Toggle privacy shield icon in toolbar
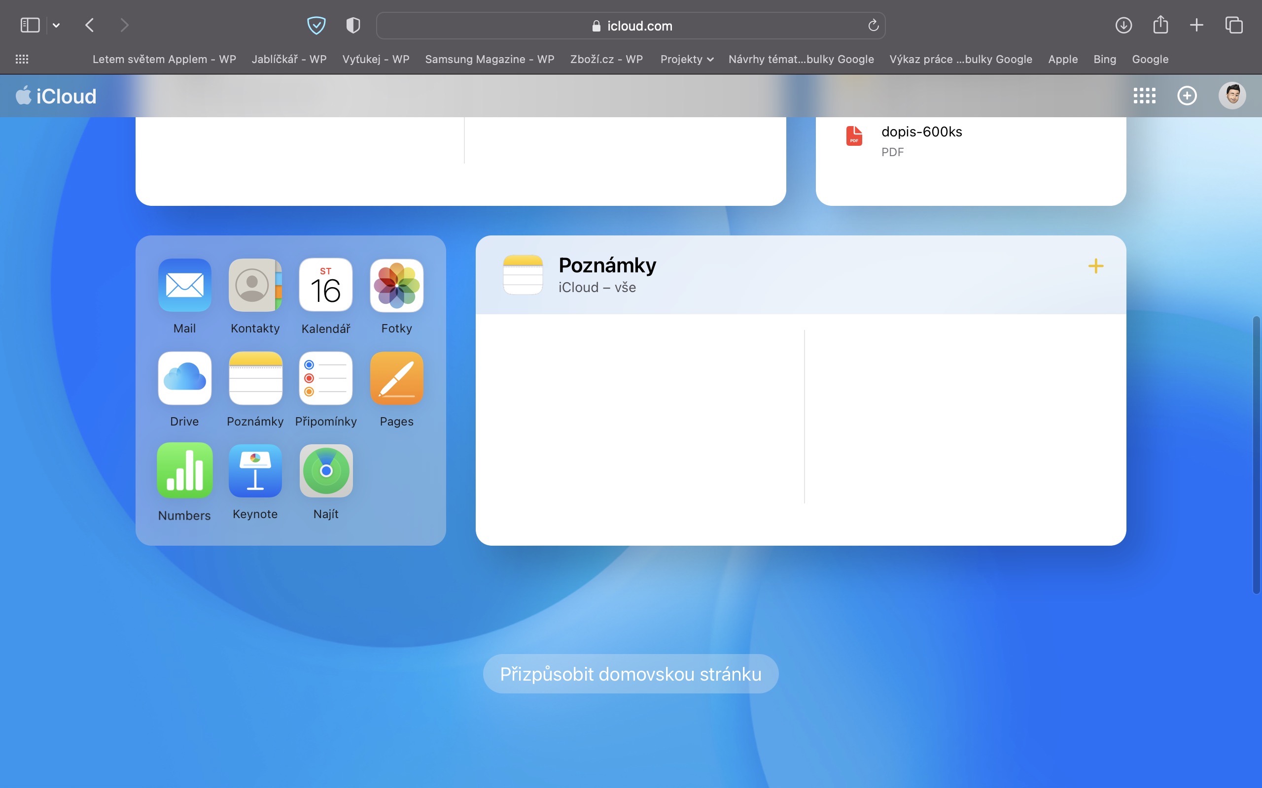Viewport: 1262px width, 788px height. pyautogui.click(x=353, y=25)
